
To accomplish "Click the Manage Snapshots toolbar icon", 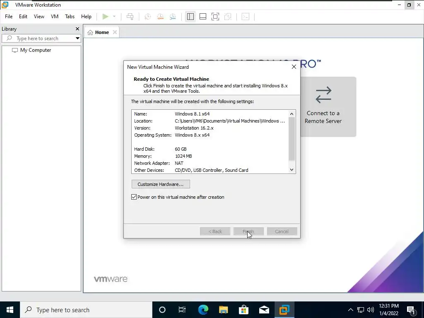I will [x=173, y=17].
